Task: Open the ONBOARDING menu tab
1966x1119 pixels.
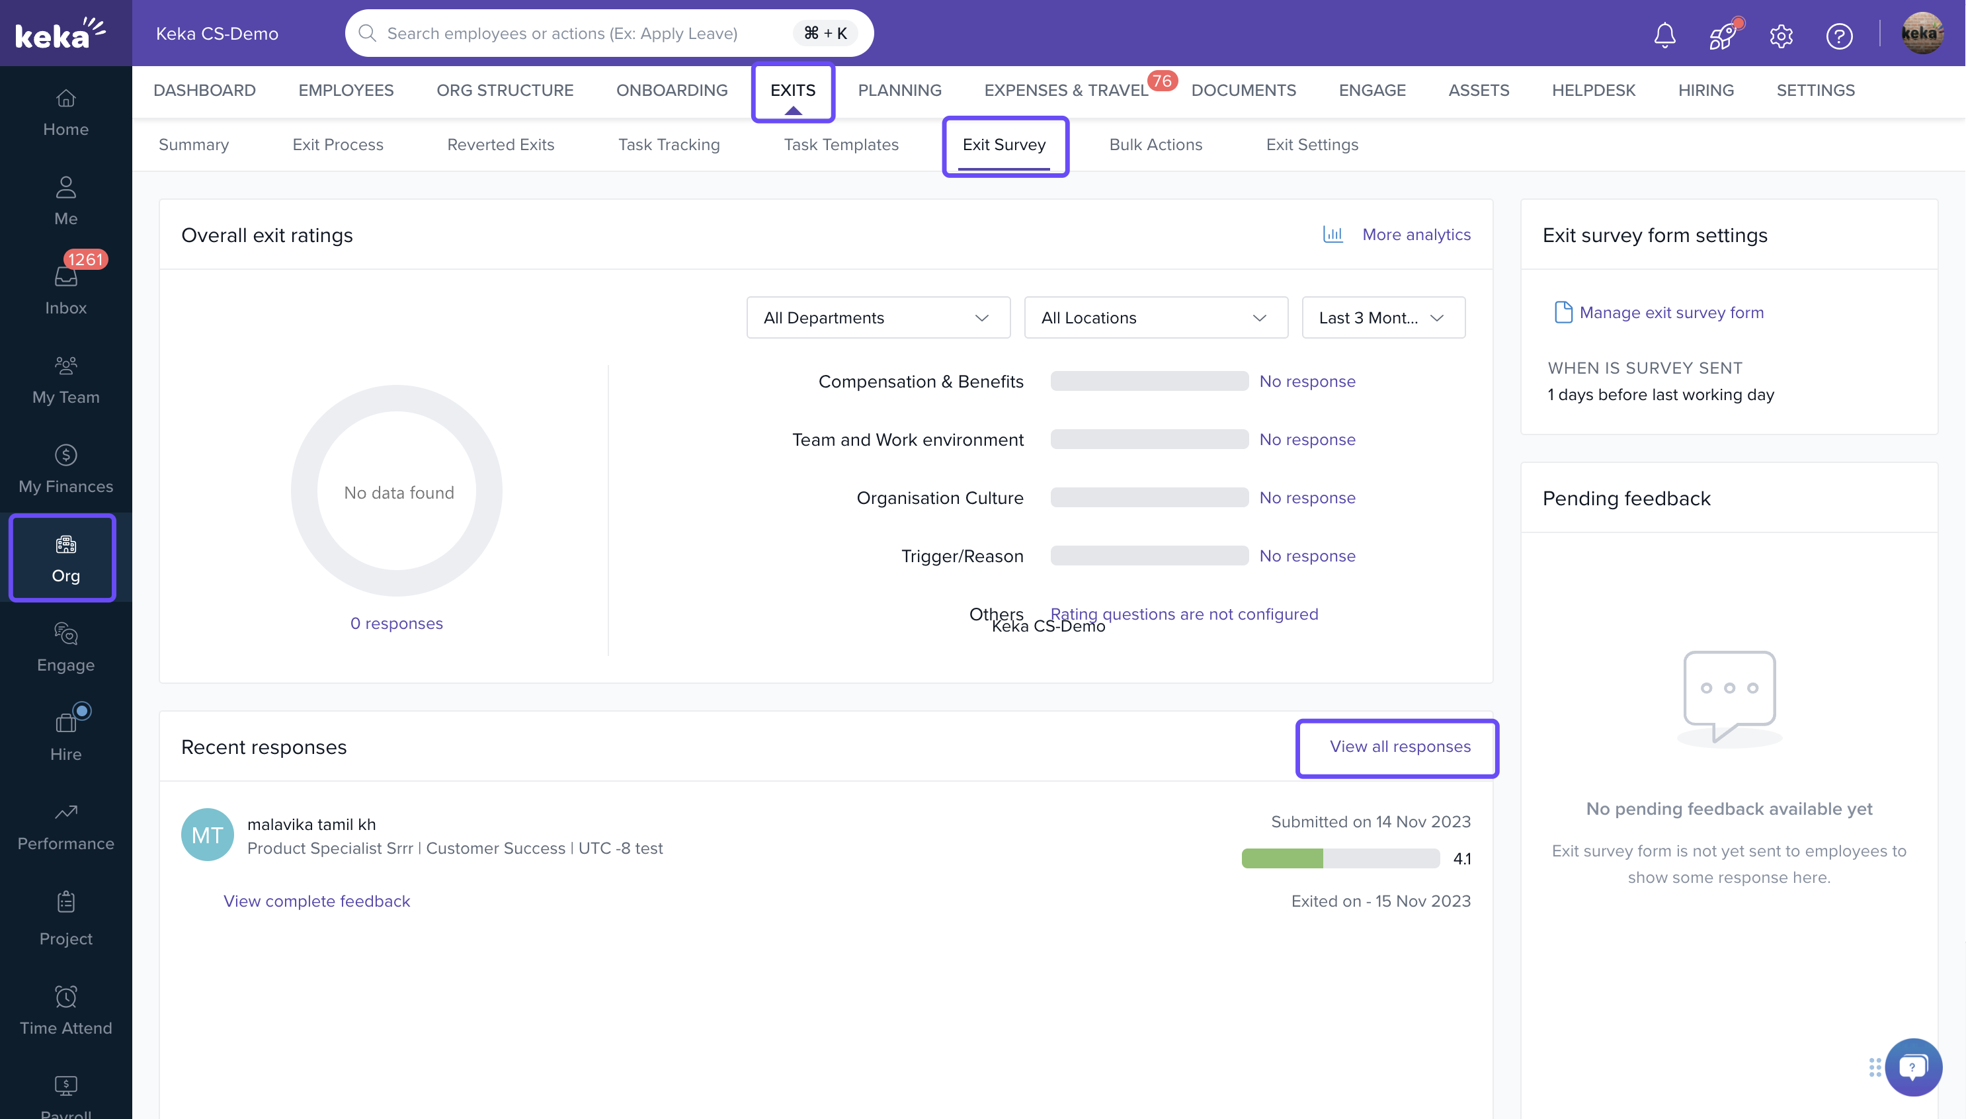Action: (x=671, y=90)
